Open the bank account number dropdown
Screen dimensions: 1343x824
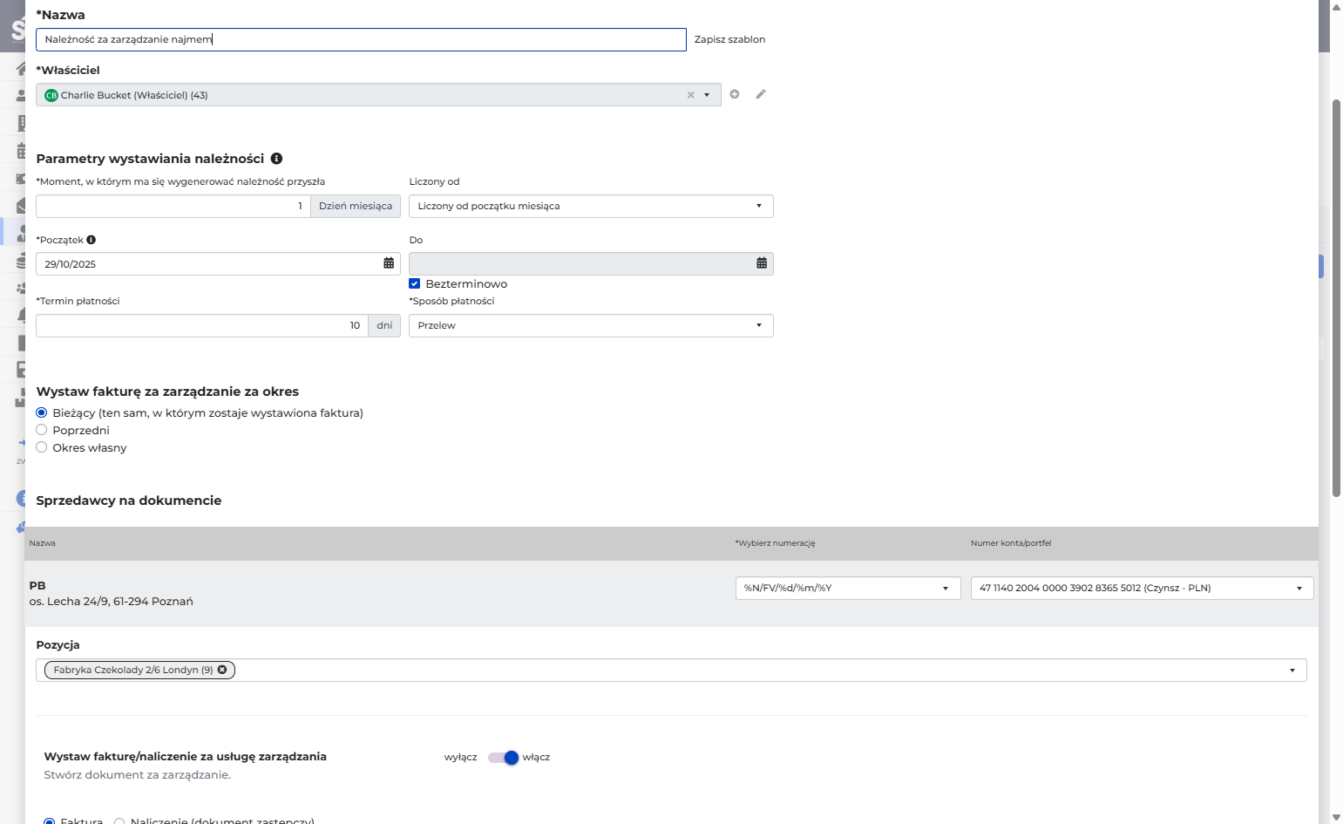1142,588
